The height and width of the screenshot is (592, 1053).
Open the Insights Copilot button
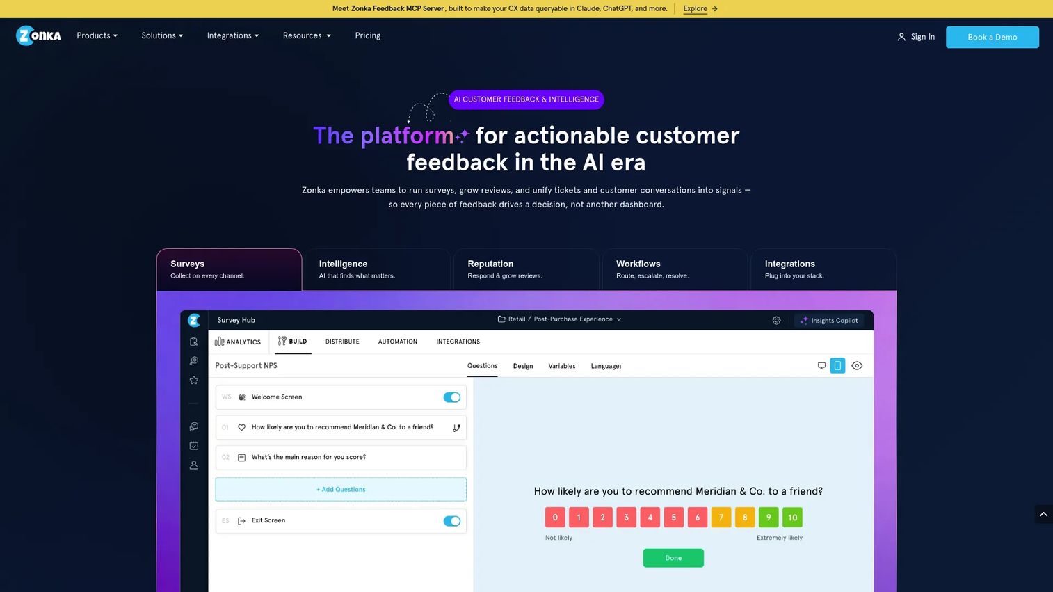tap(829, 321)
